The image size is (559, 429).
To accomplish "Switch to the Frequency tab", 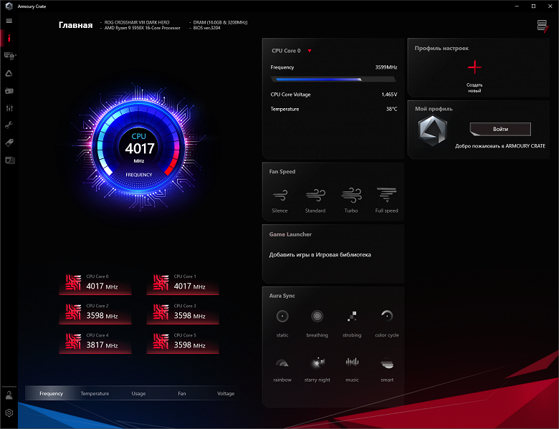I will point(51,393).
